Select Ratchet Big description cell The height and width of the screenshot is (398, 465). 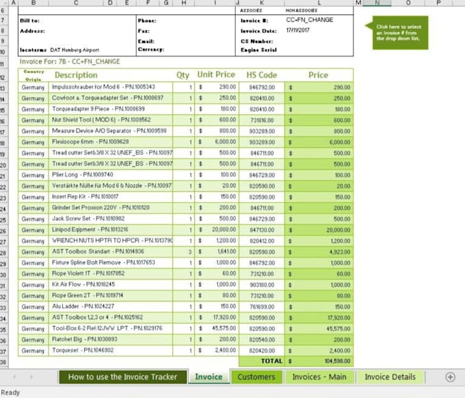pyautogui.click(x=110, y=340)
